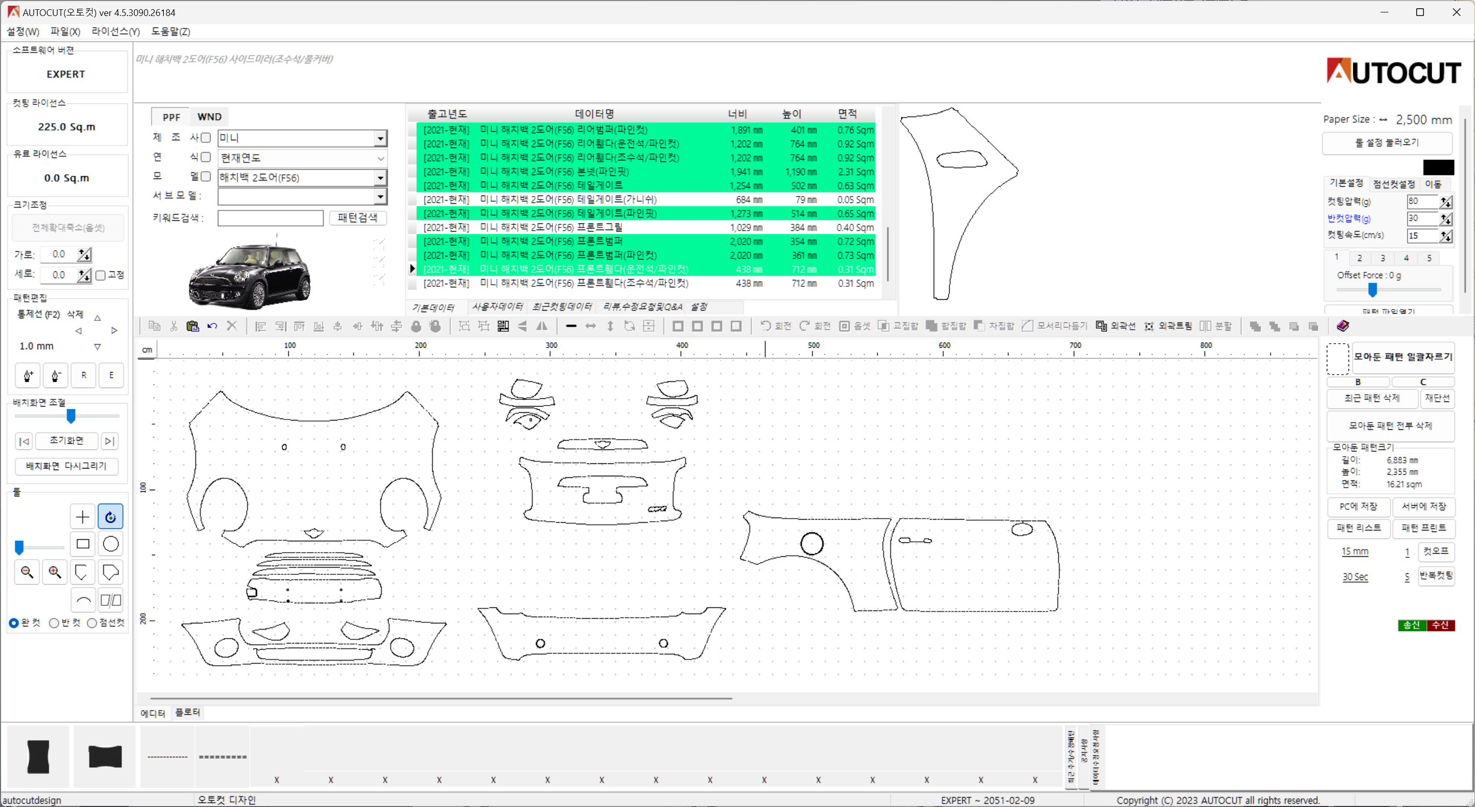Click the 초기화면 reset view button
This screenshot has height=807, width=1475.
[67, 441]
